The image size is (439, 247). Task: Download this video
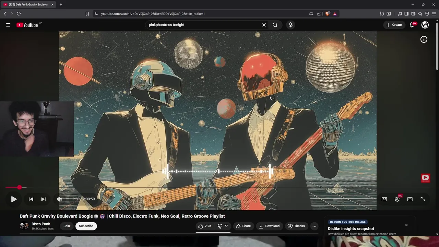pyautogui.click(x=269, y=226)
